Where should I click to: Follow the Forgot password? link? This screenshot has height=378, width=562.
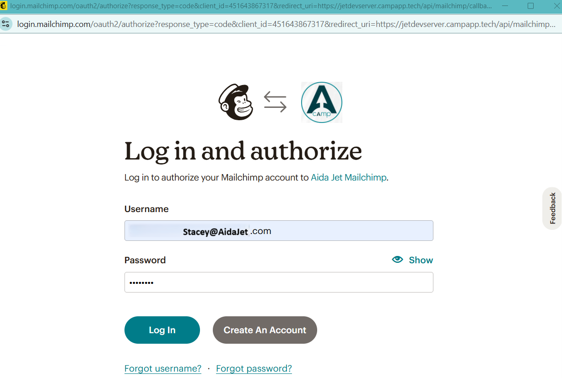254,368
